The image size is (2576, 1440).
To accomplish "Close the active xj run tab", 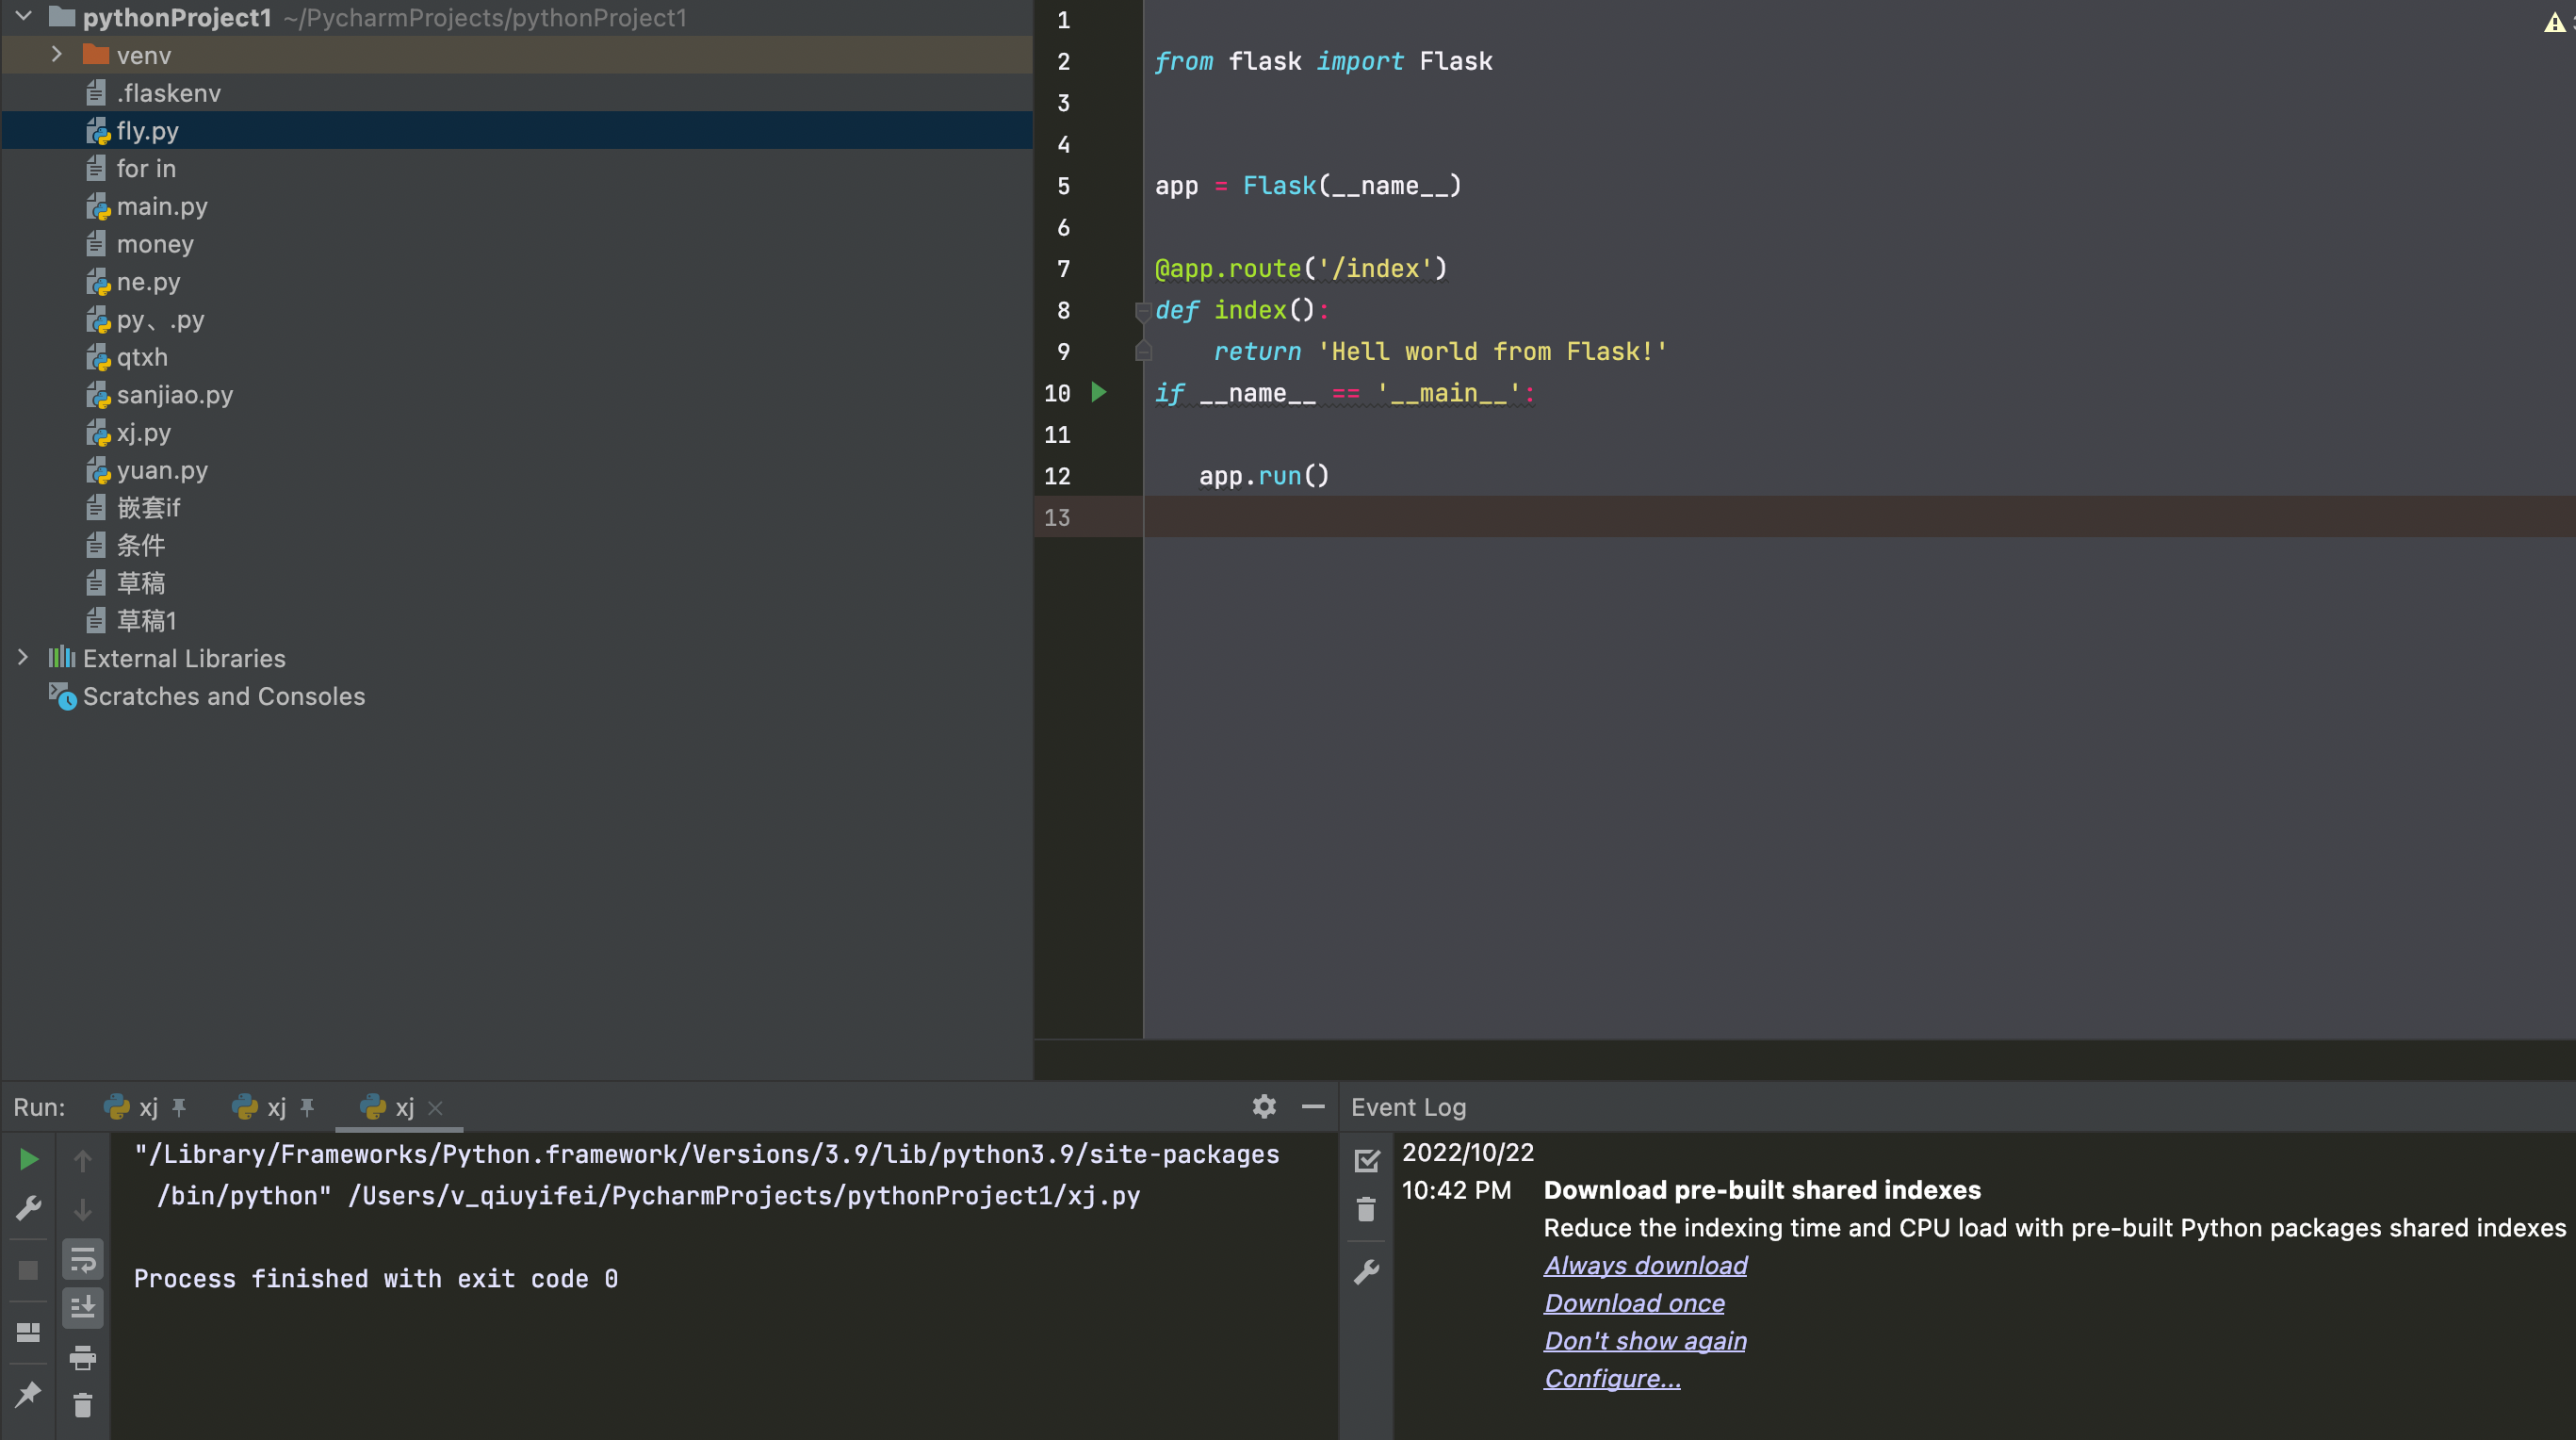I will tap(435, 1108).
